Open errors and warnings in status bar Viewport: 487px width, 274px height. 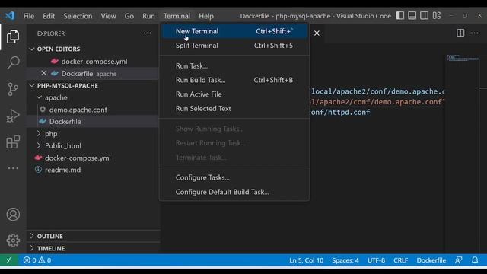pyautogui.click(x=37, y=260)
